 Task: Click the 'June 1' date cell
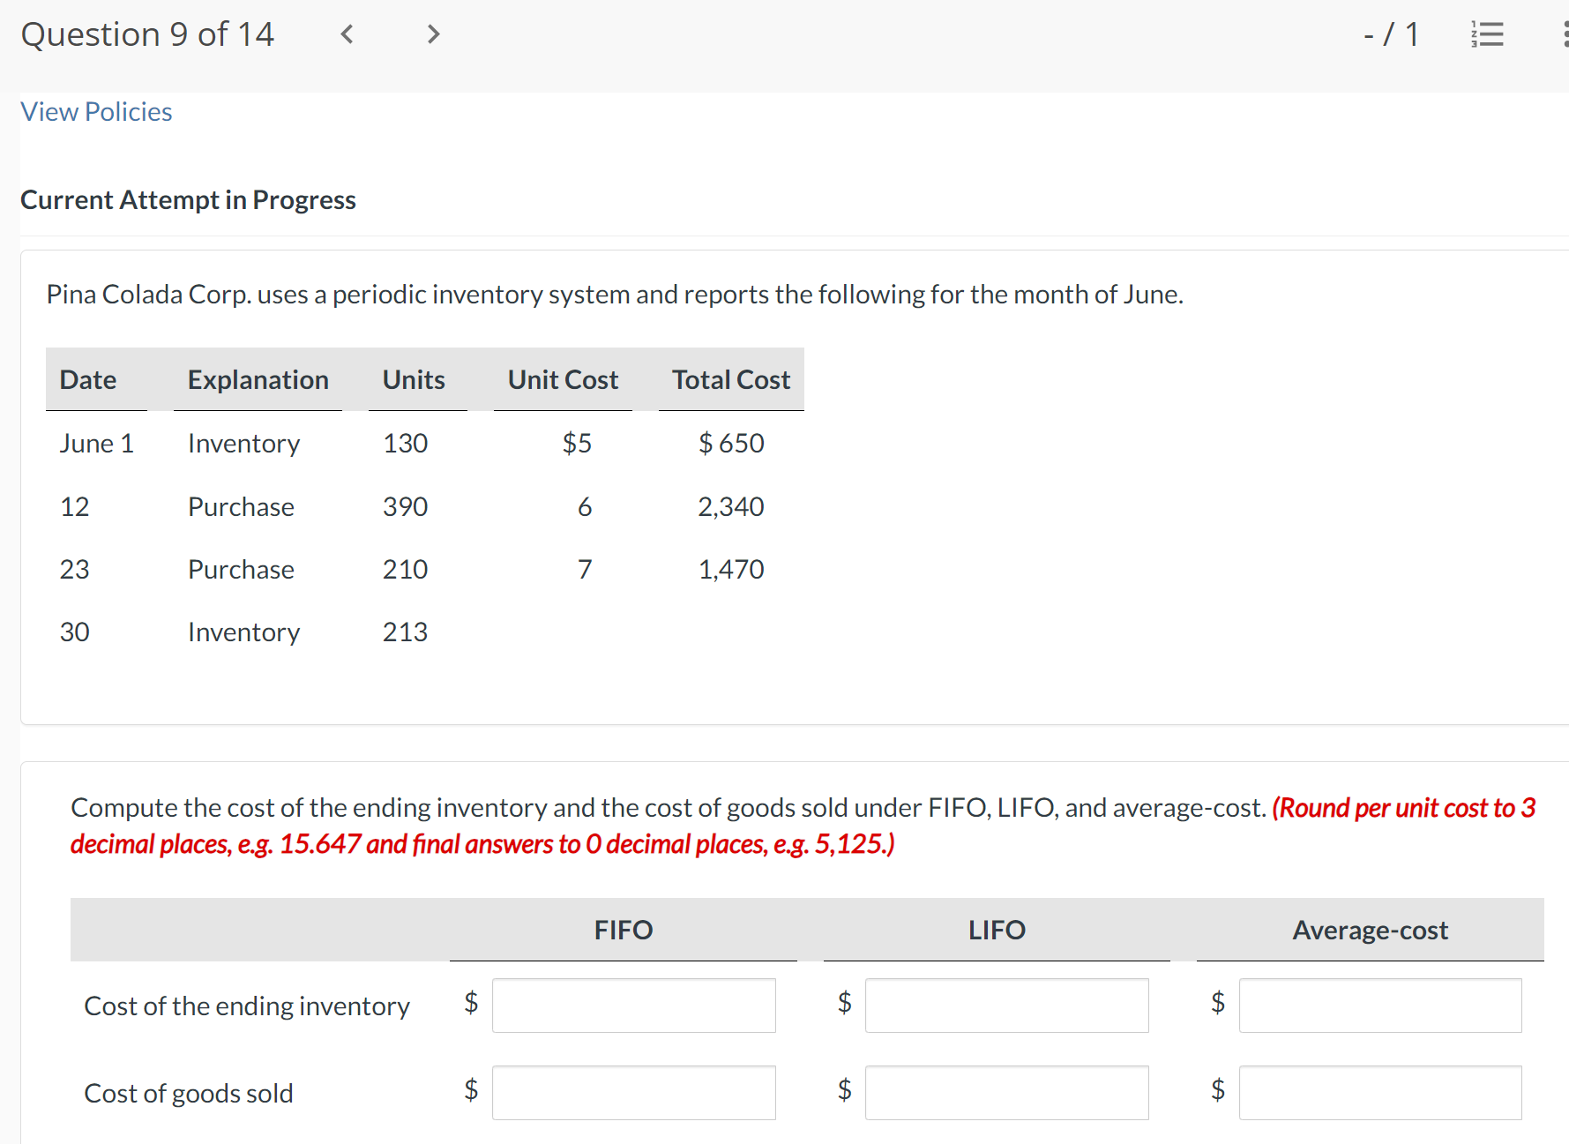(96, 443)
